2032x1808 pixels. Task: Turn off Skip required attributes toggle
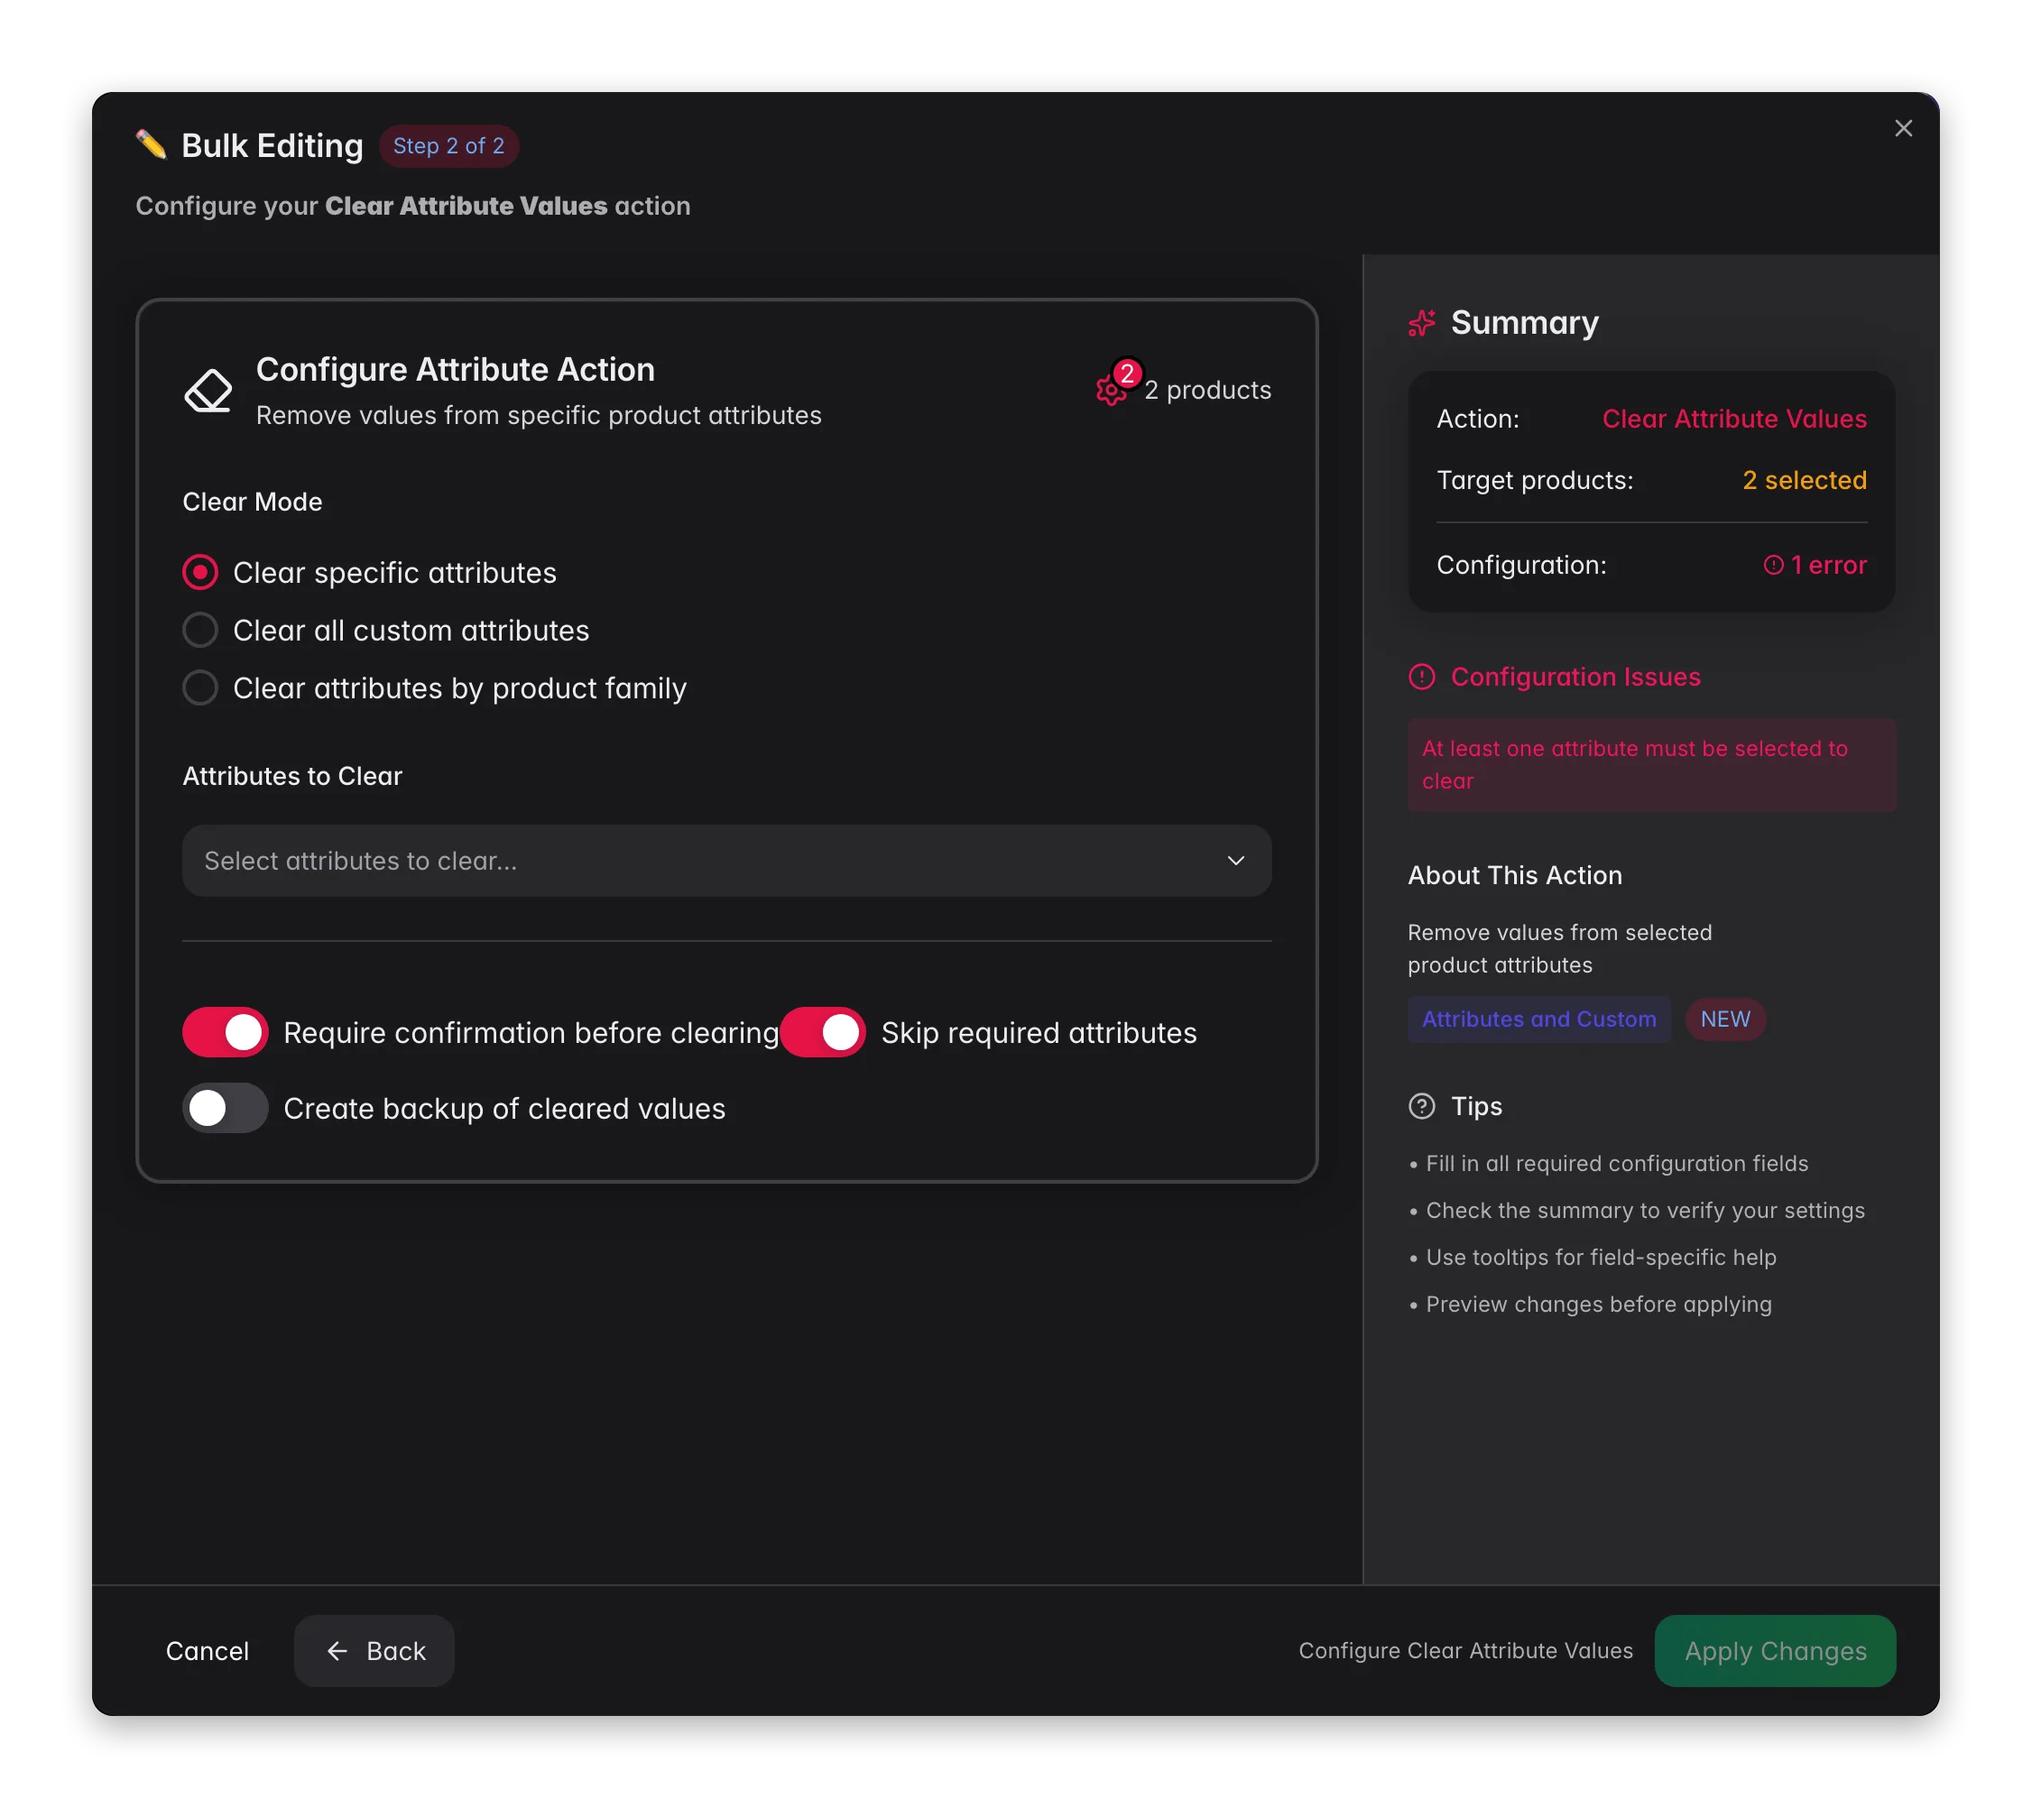[823, 1033]
